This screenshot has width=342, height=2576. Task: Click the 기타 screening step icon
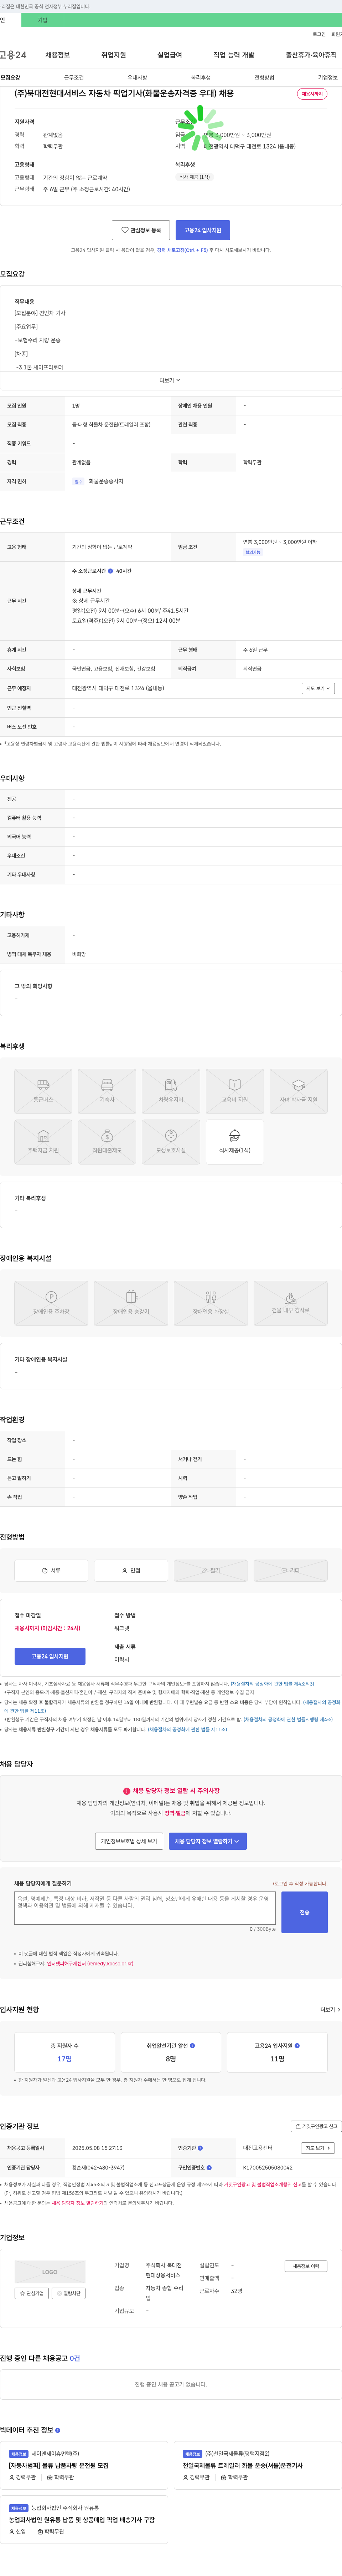point(290,1570)
